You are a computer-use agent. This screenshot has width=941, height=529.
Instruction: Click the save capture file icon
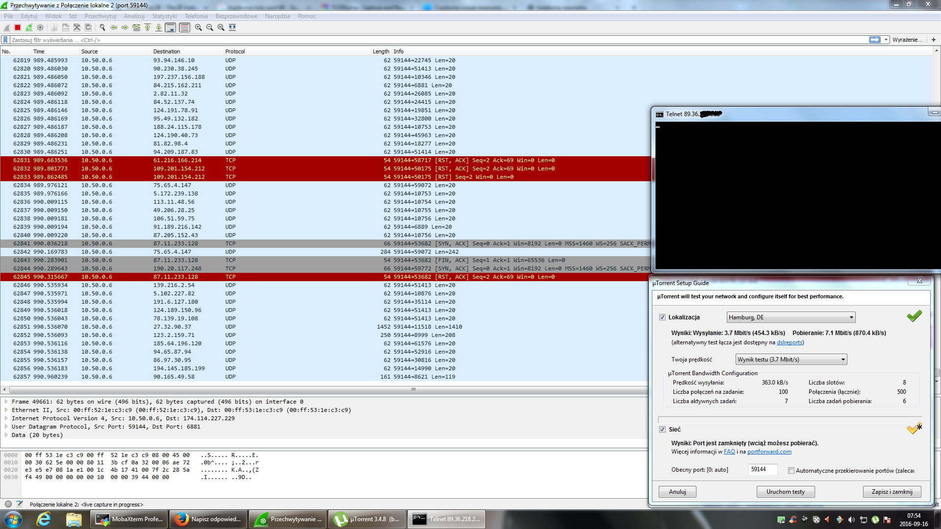(65, 27)
